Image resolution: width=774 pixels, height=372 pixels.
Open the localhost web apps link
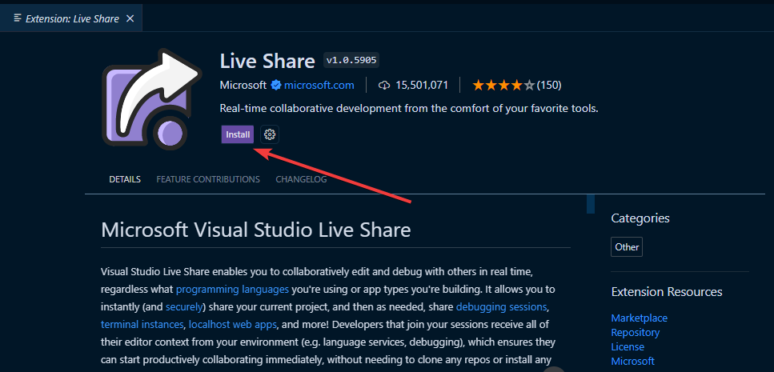pos(232,325)
